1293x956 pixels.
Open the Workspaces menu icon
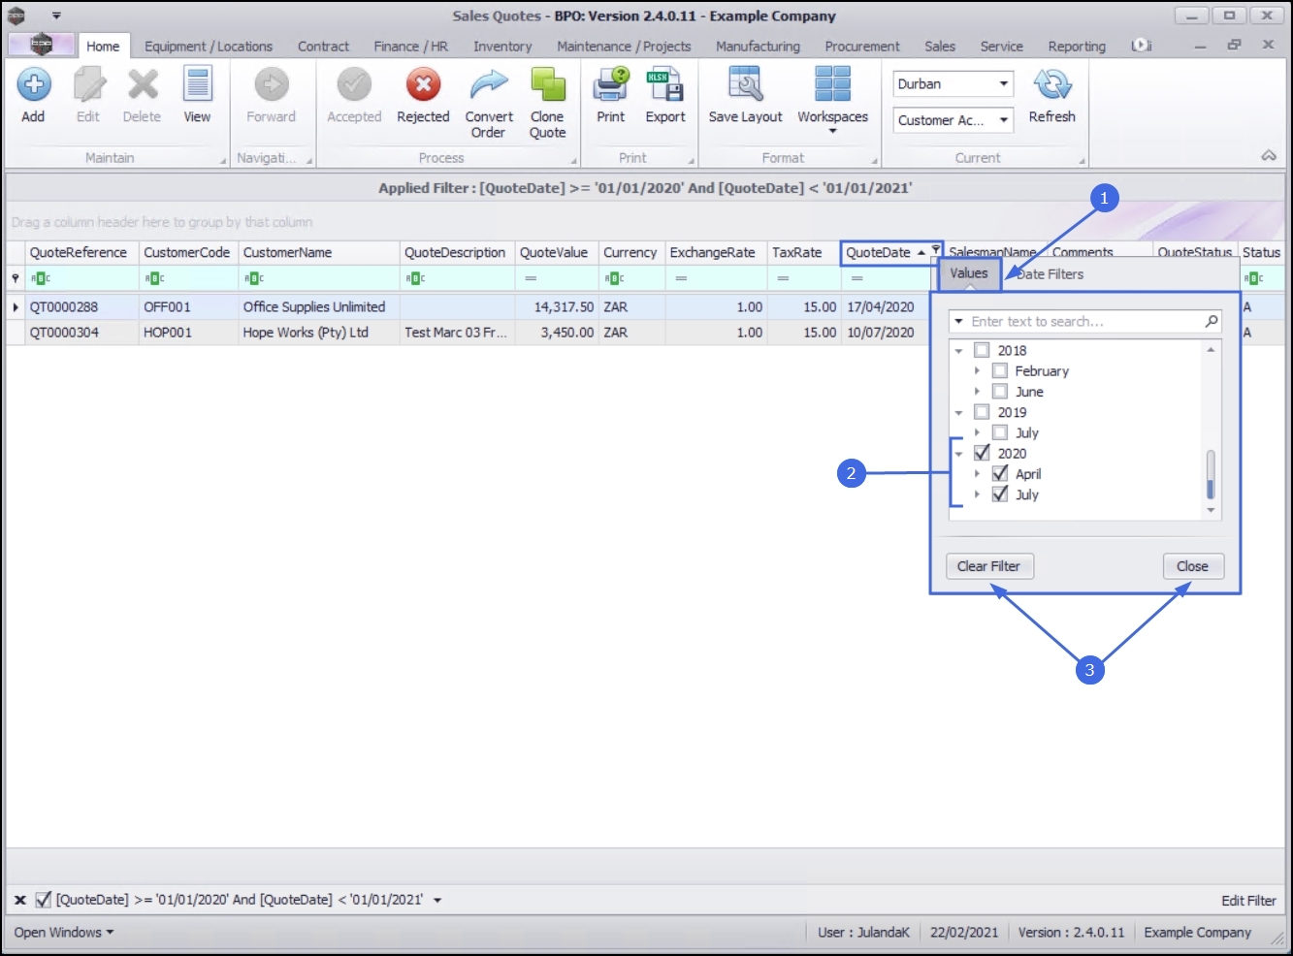pos(832,85)
